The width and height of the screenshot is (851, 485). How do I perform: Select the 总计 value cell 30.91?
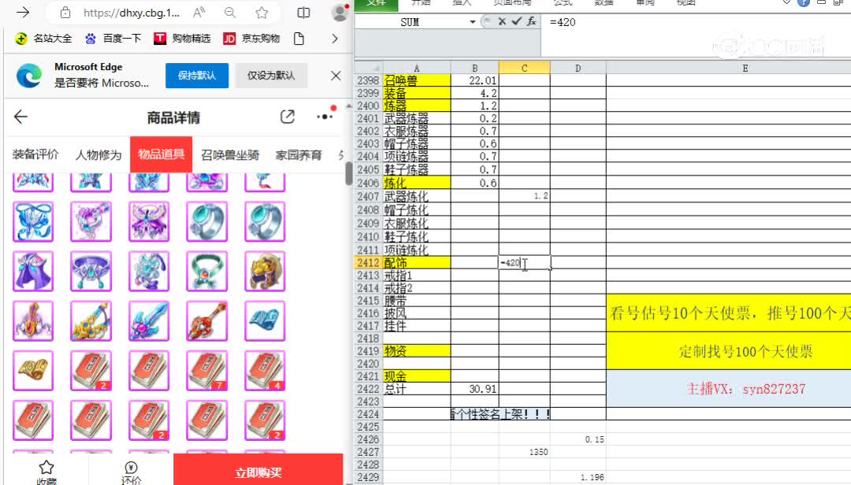point(474,389)
